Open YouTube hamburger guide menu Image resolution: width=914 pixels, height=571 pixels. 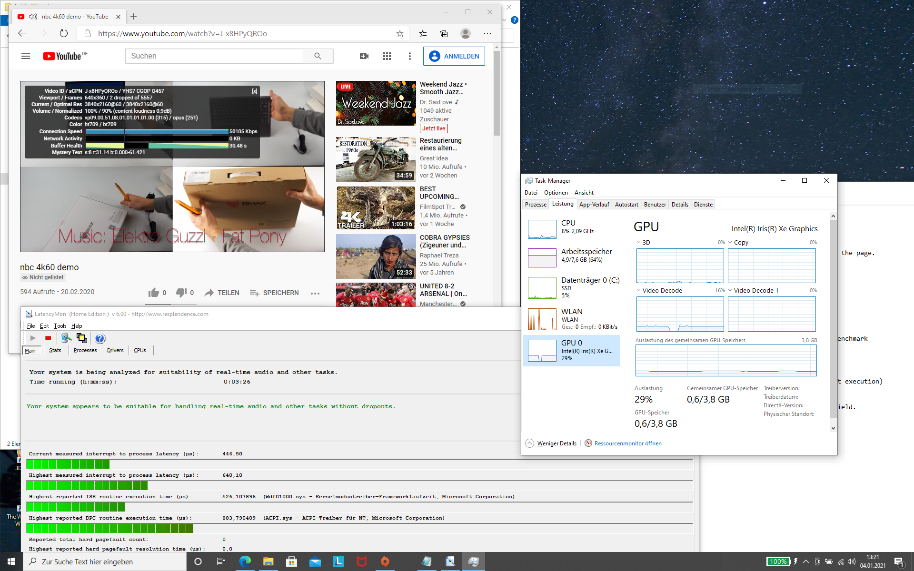(x=26, y=56)
